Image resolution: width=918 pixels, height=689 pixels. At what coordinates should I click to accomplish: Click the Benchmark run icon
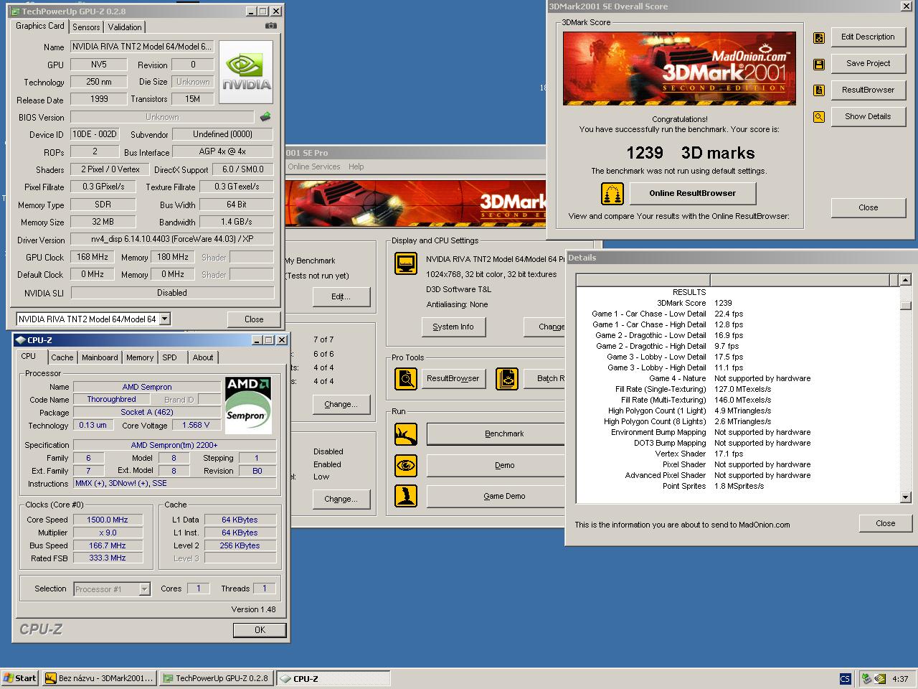(x=406, y=433)
